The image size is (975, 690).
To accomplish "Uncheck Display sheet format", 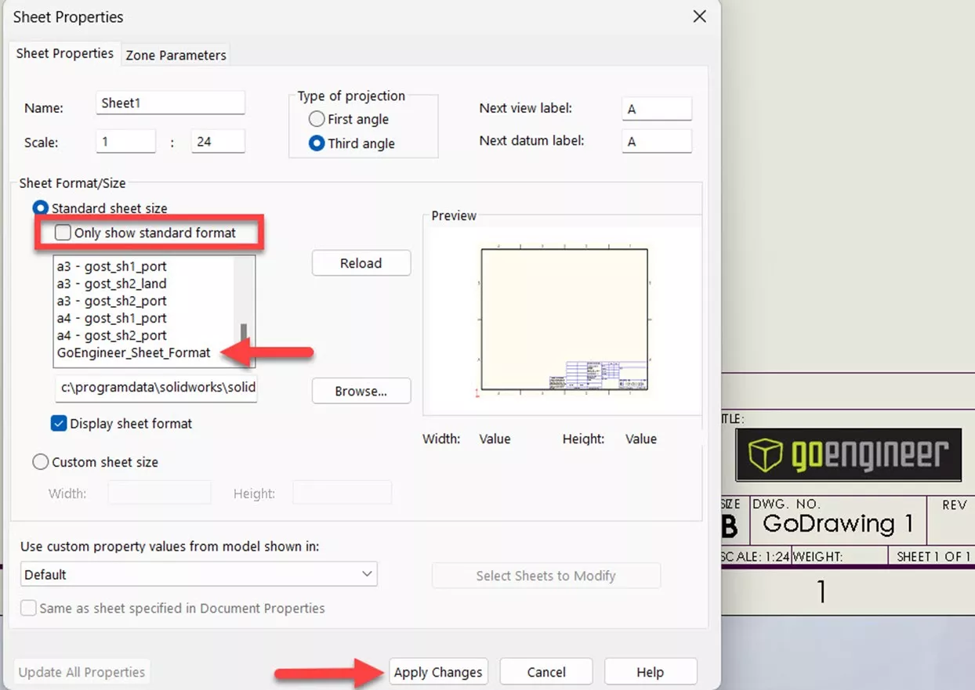I will [58, 423].
